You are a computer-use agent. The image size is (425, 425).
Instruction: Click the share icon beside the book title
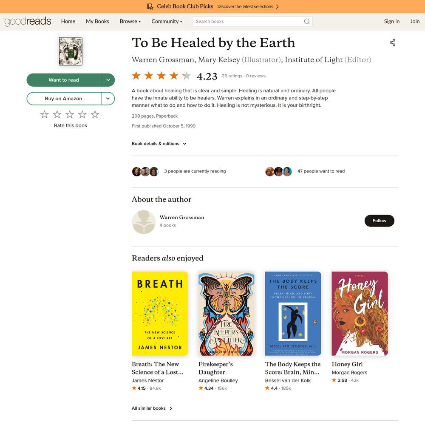click(392, 42)
